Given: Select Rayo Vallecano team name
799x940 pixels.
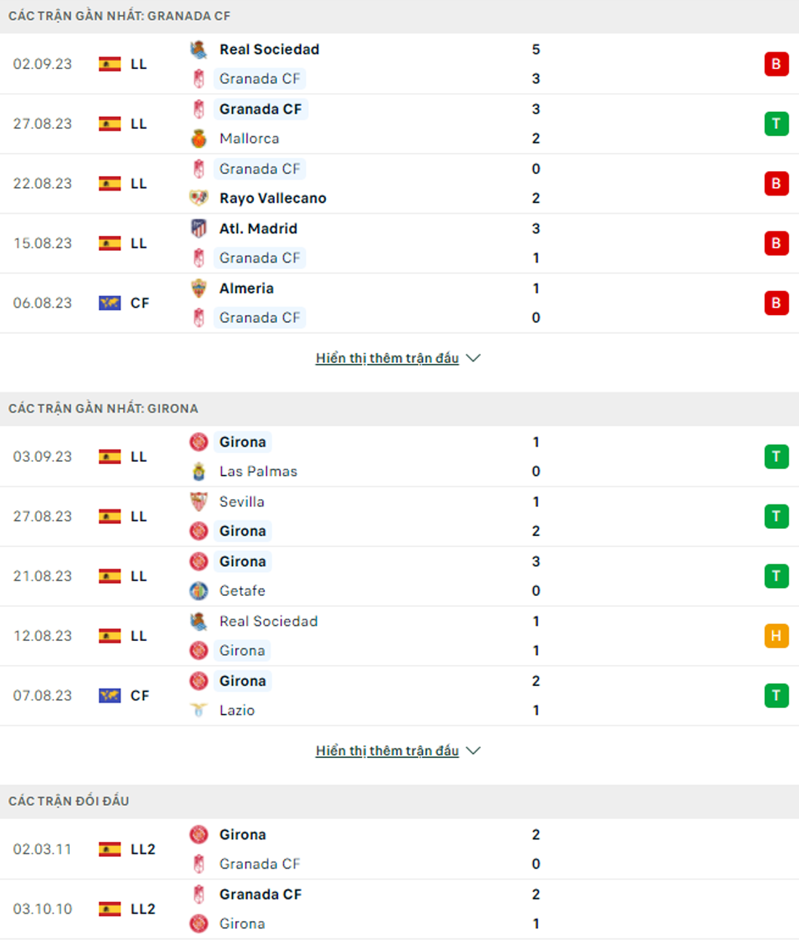Looking at the screenshot, I should pos(273,198).
